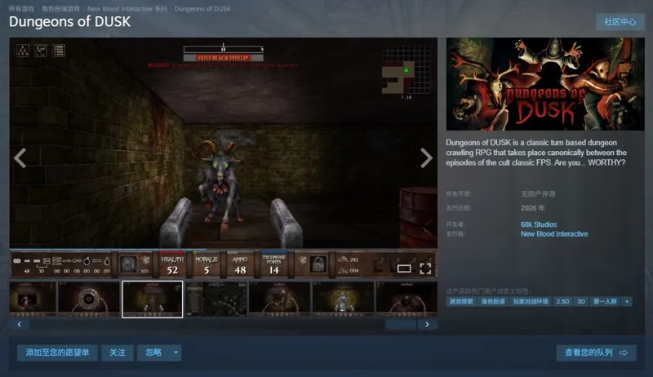Click the Dungeons of DUSK header artwork
653x377 pixels.
coord(545,84)
